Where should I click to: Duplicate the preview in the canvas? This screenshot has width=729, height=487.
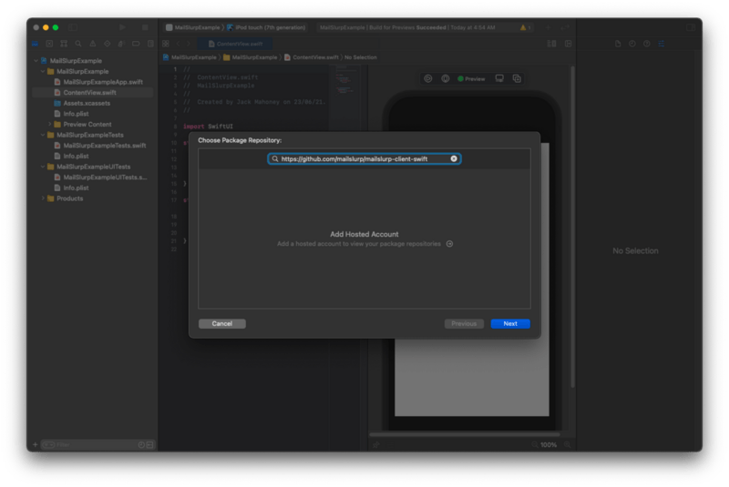point(517,78)
